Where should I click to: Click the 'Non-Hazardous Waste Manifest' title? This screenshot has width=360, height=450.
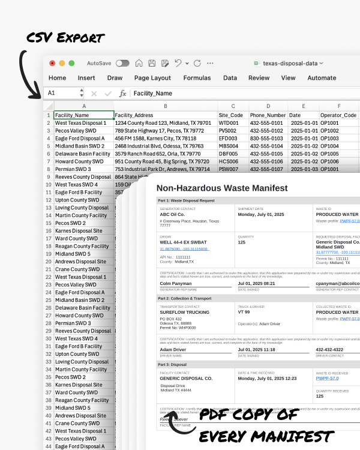[x=222, y=188]
